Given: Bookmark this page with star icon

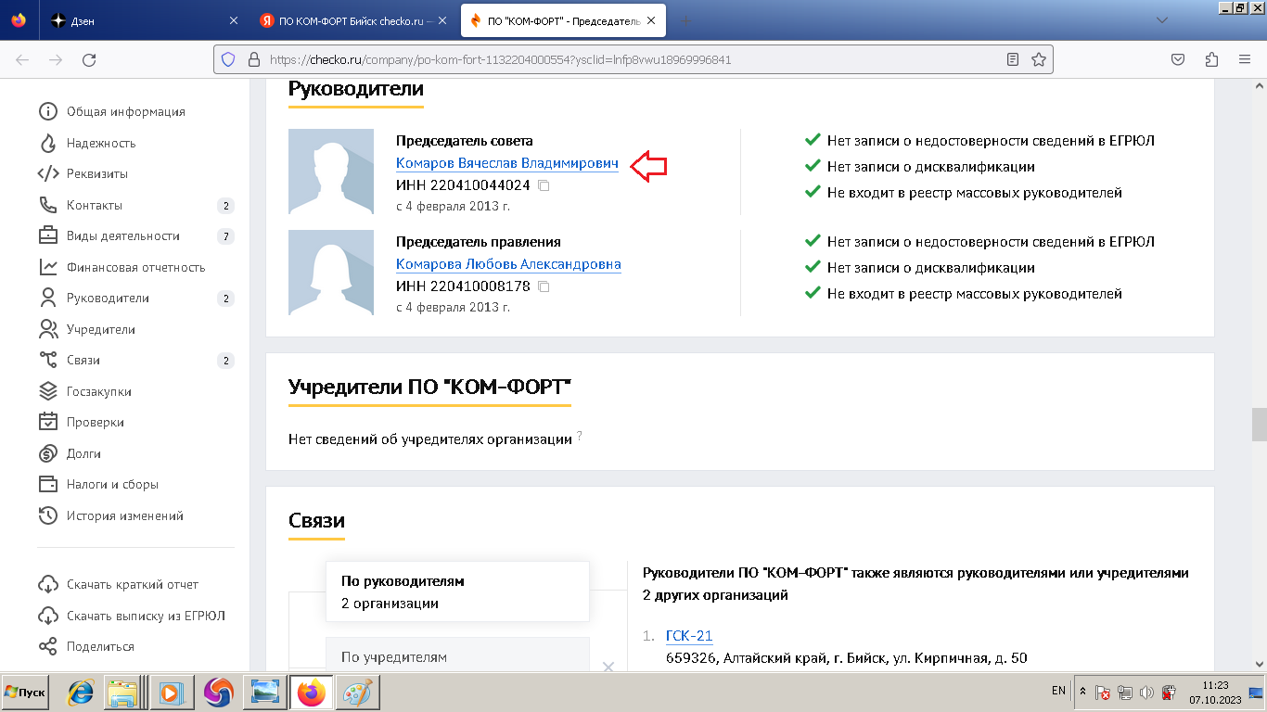Looking at the screenshot, I should pos(1039,59).
